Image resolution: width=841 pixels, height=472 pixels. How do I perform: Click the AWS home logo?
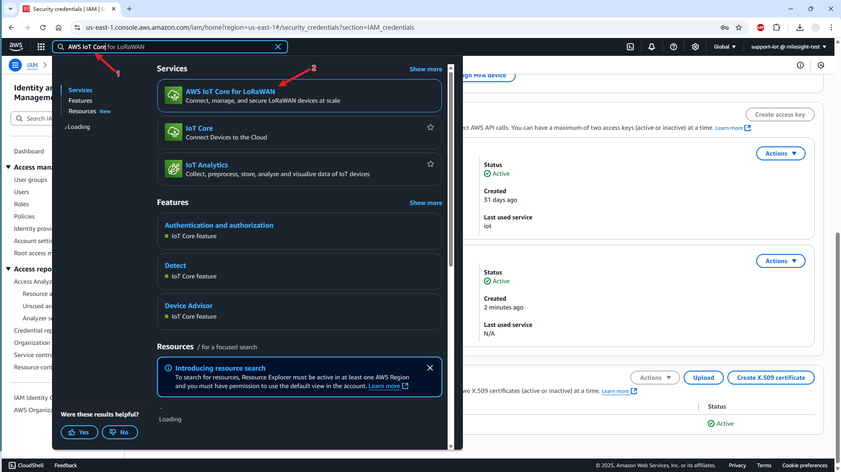16,46
